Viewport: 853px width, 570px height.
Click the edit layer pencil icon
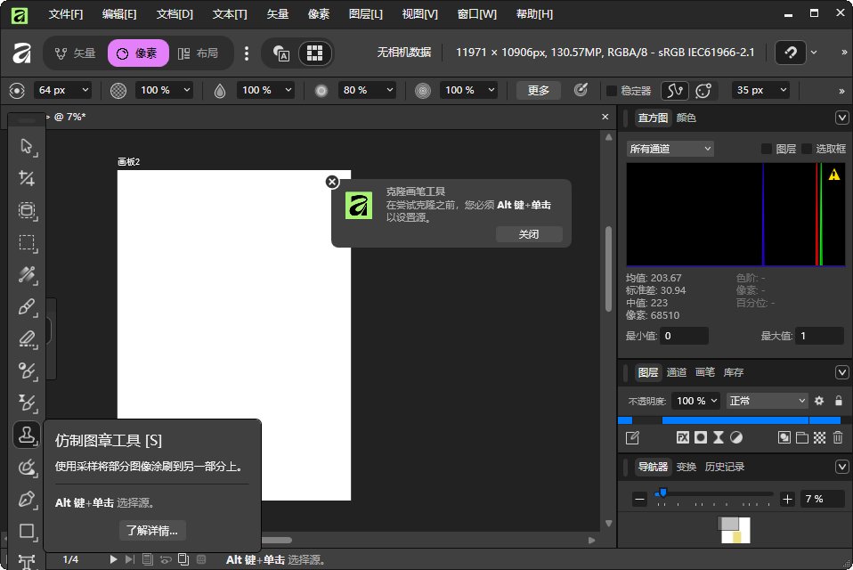click(x=633, y=438)
